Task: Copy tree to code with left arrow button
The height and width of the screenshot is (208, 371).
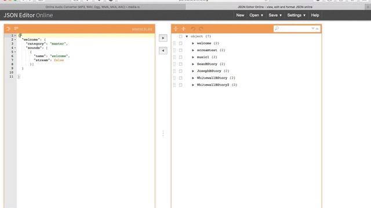Action: 163,50
